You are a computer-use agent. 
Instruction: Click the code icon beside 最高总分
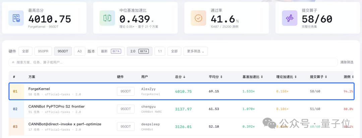pyautogui.click(x=16, y=18)
